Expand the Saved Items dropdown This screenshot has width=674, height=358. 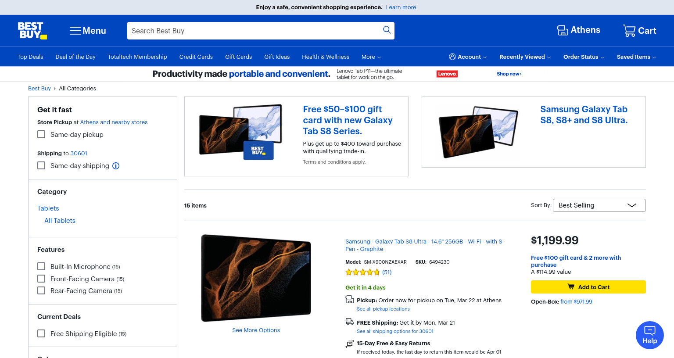[636, 57]
